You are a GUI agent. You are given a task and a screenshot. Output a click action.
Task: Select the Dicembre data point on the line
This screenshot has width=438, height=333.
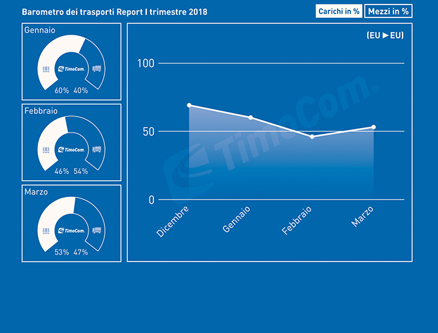pyautogui.click(x=189, y=105)
